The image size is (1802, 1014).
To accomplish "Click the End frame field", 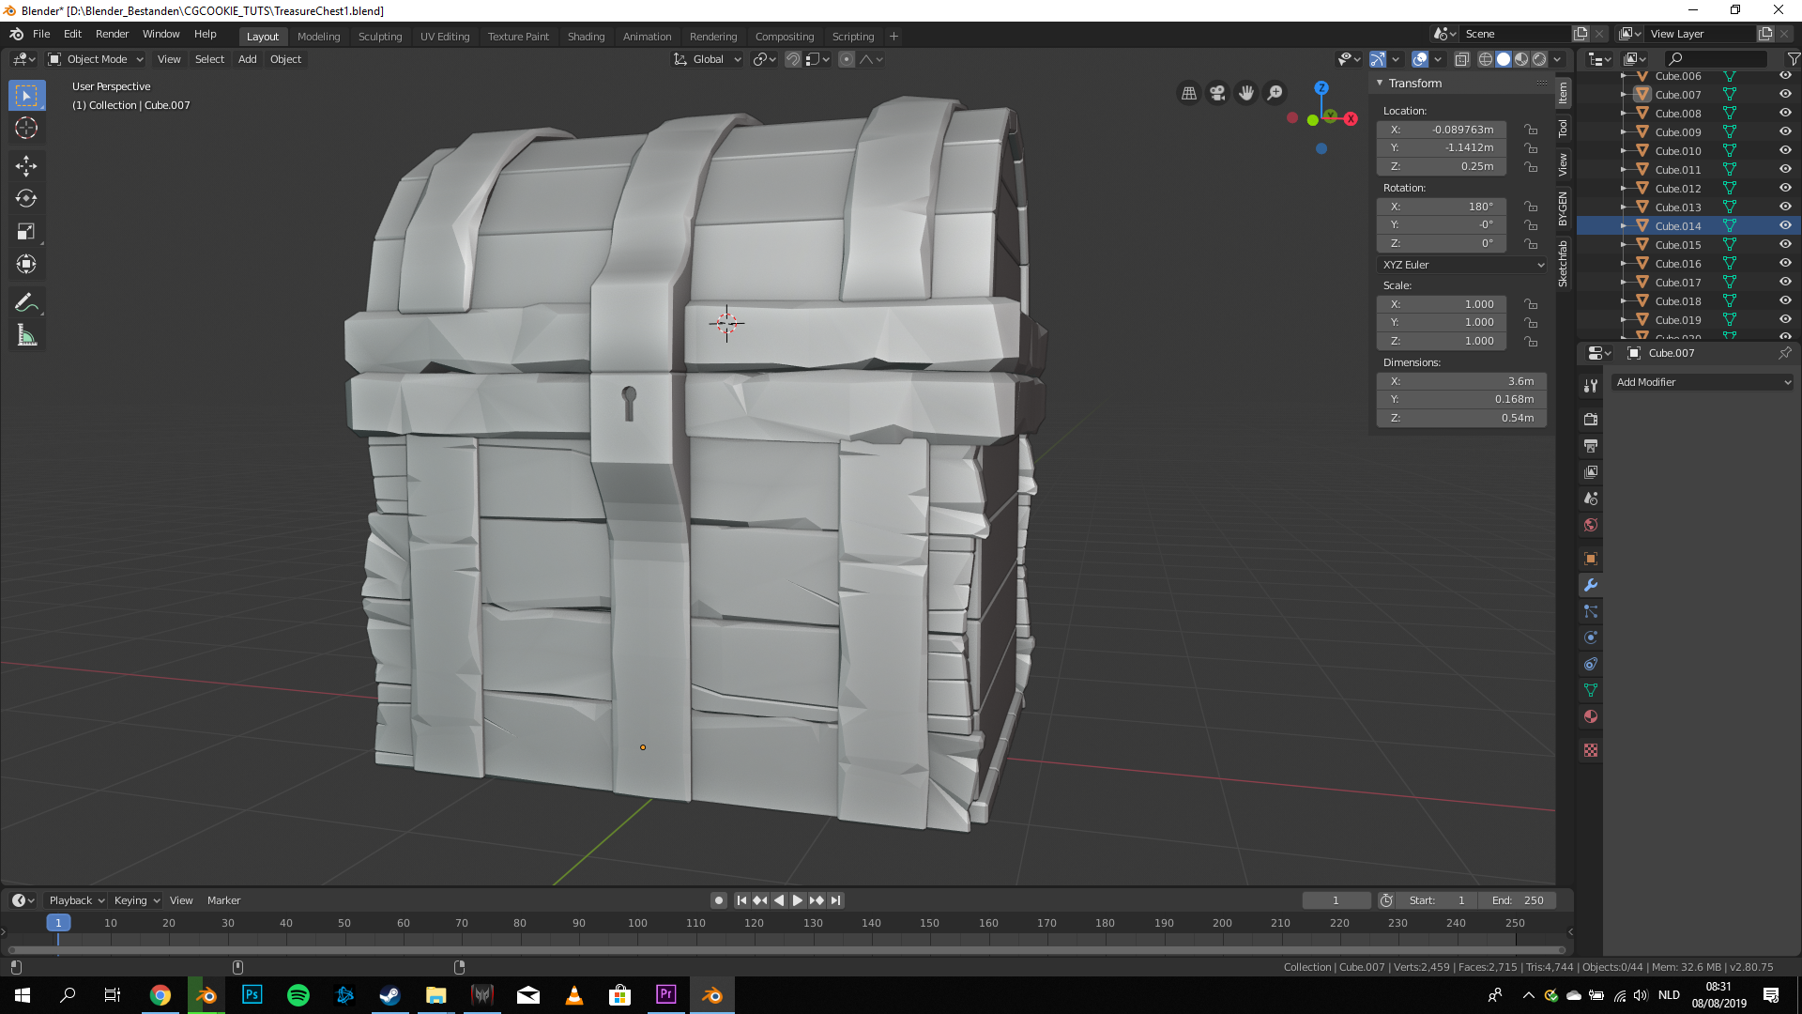I will coord(1518,900).
